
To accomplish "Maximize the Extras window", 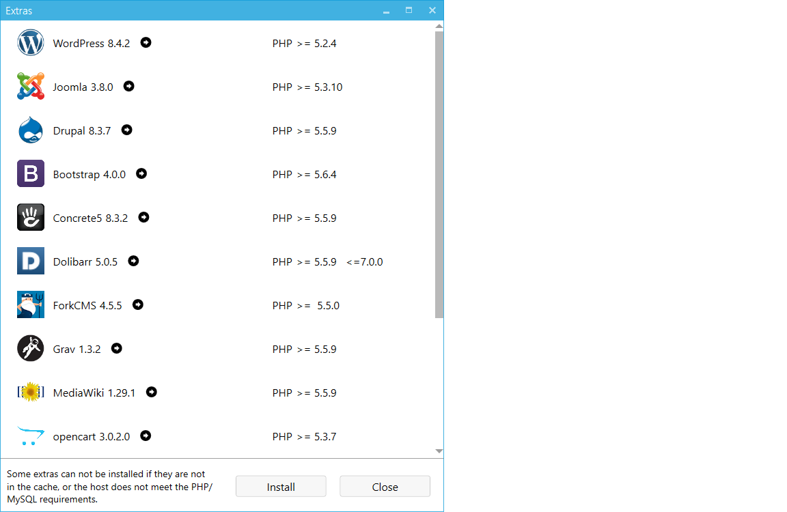I will pyautogui.click(x=409, y=10).
